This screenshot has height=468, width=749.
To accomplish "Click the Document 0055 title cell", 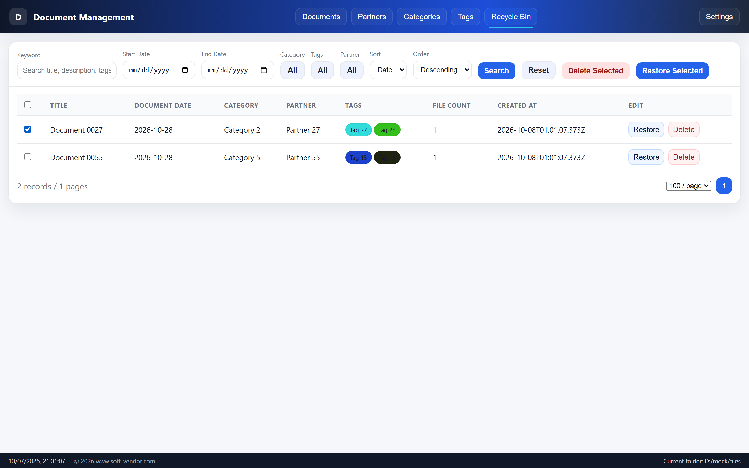I will (x=76, y=158).
